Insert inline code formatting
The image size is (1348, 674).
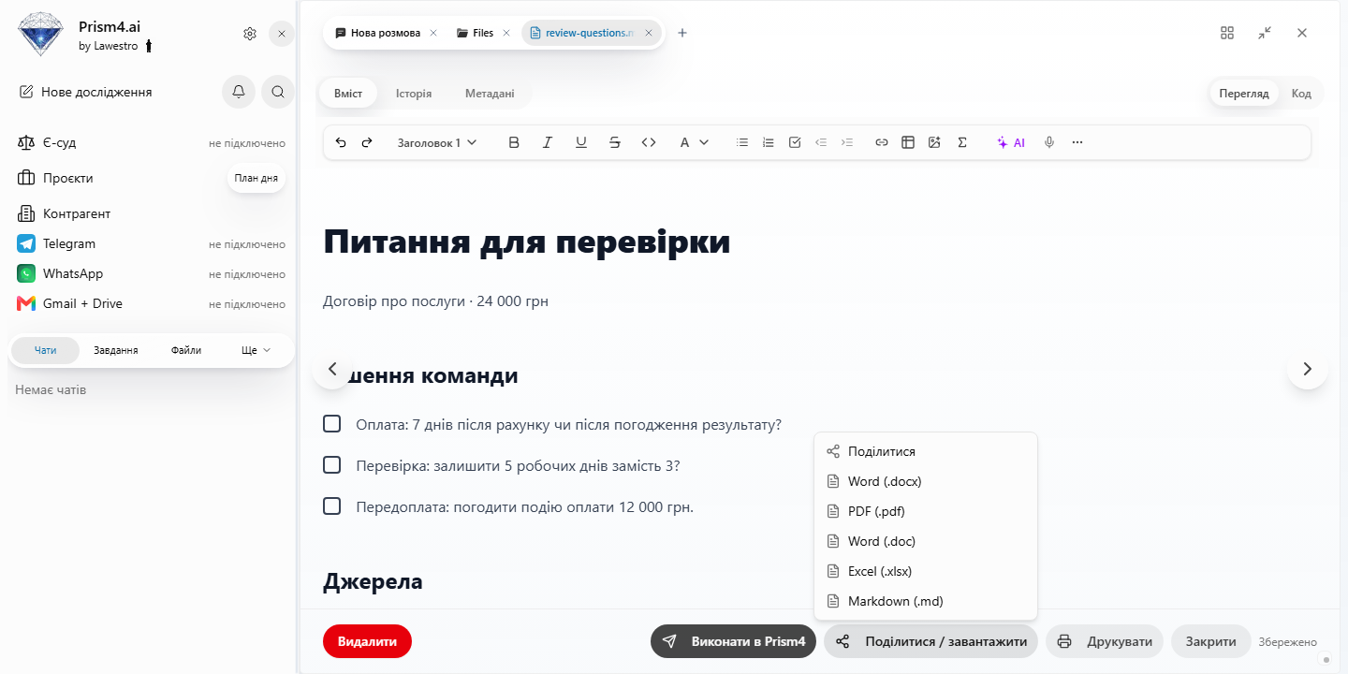649,142
